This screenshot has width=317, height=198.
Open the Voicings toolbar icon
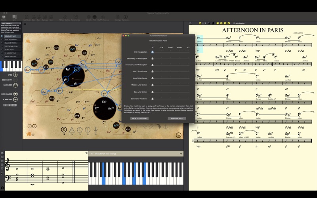[x=118, y=17]
